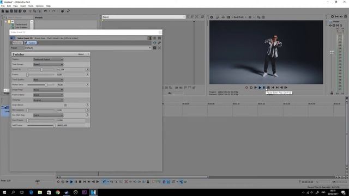This screenshot has width=349, height=196.
Task: Solo the Master bus with the S button
Action: pos(341,26)
